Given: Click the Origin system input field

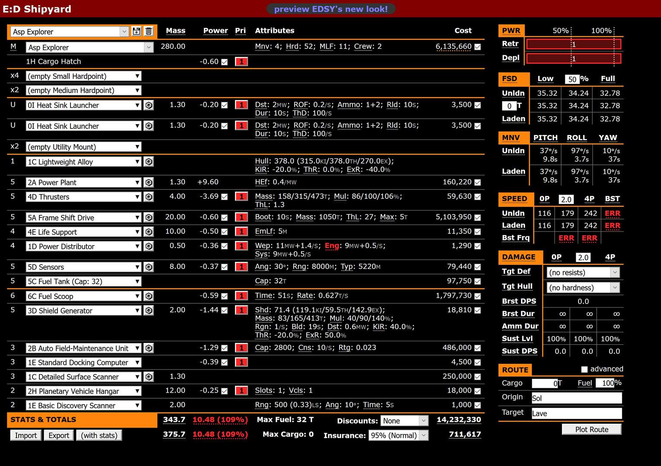Looking at the screenshot, I should 577,398.
